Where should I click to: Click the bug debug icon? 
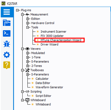coord(7,44)
